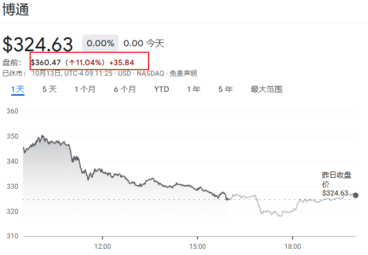Image resolution: width=368 pixels, height=255 pixels.
Task: Show the 1个月 chart range
Action: pyautogui.click(x=85, y=89)
